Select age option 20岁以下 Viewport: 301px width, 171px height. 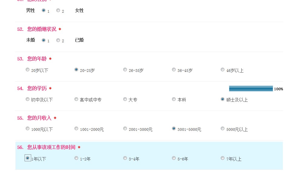(28, 69)
